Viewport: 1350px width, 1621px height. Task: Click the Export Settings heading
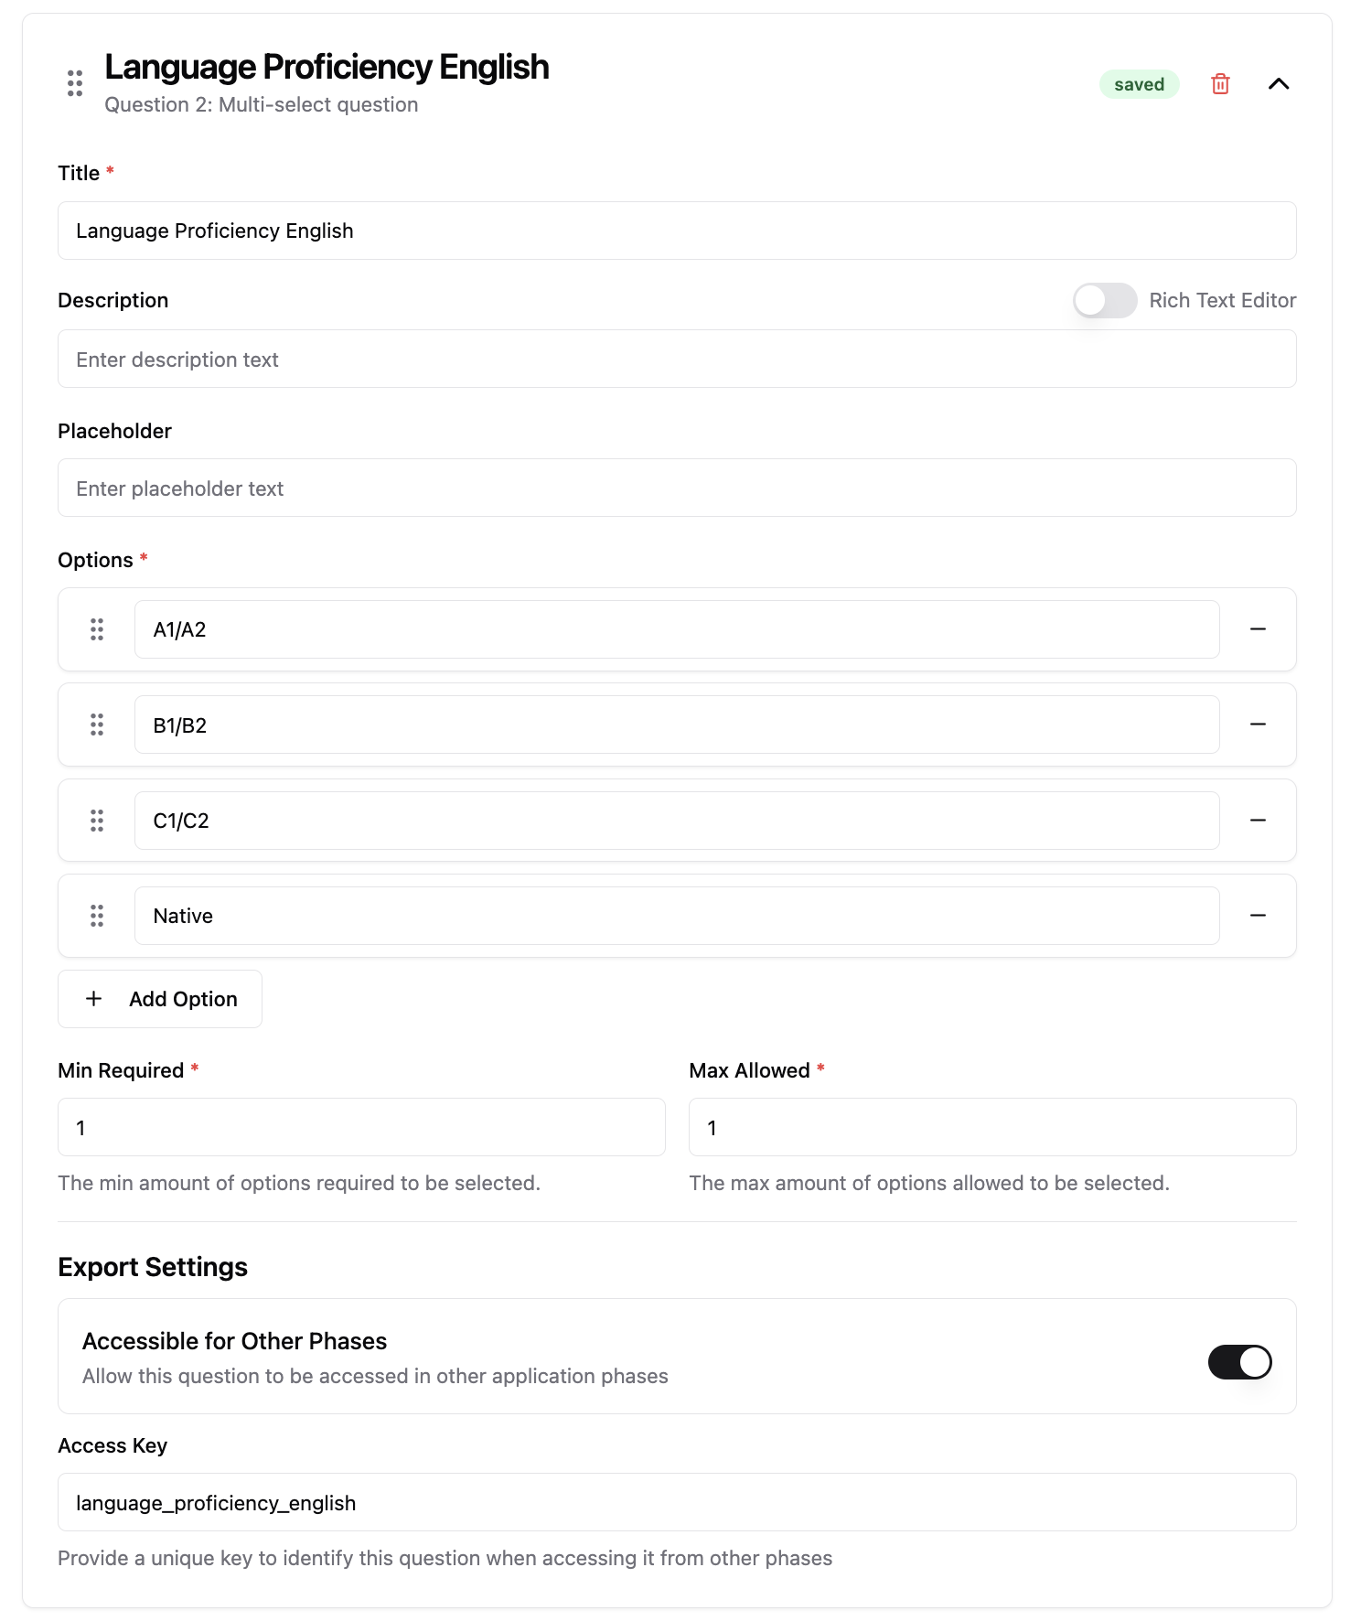pyautogui.click(x=152, y=1266)
